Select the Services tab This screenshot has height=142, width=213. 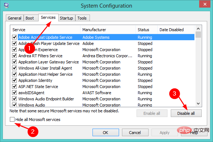(48, 17)
